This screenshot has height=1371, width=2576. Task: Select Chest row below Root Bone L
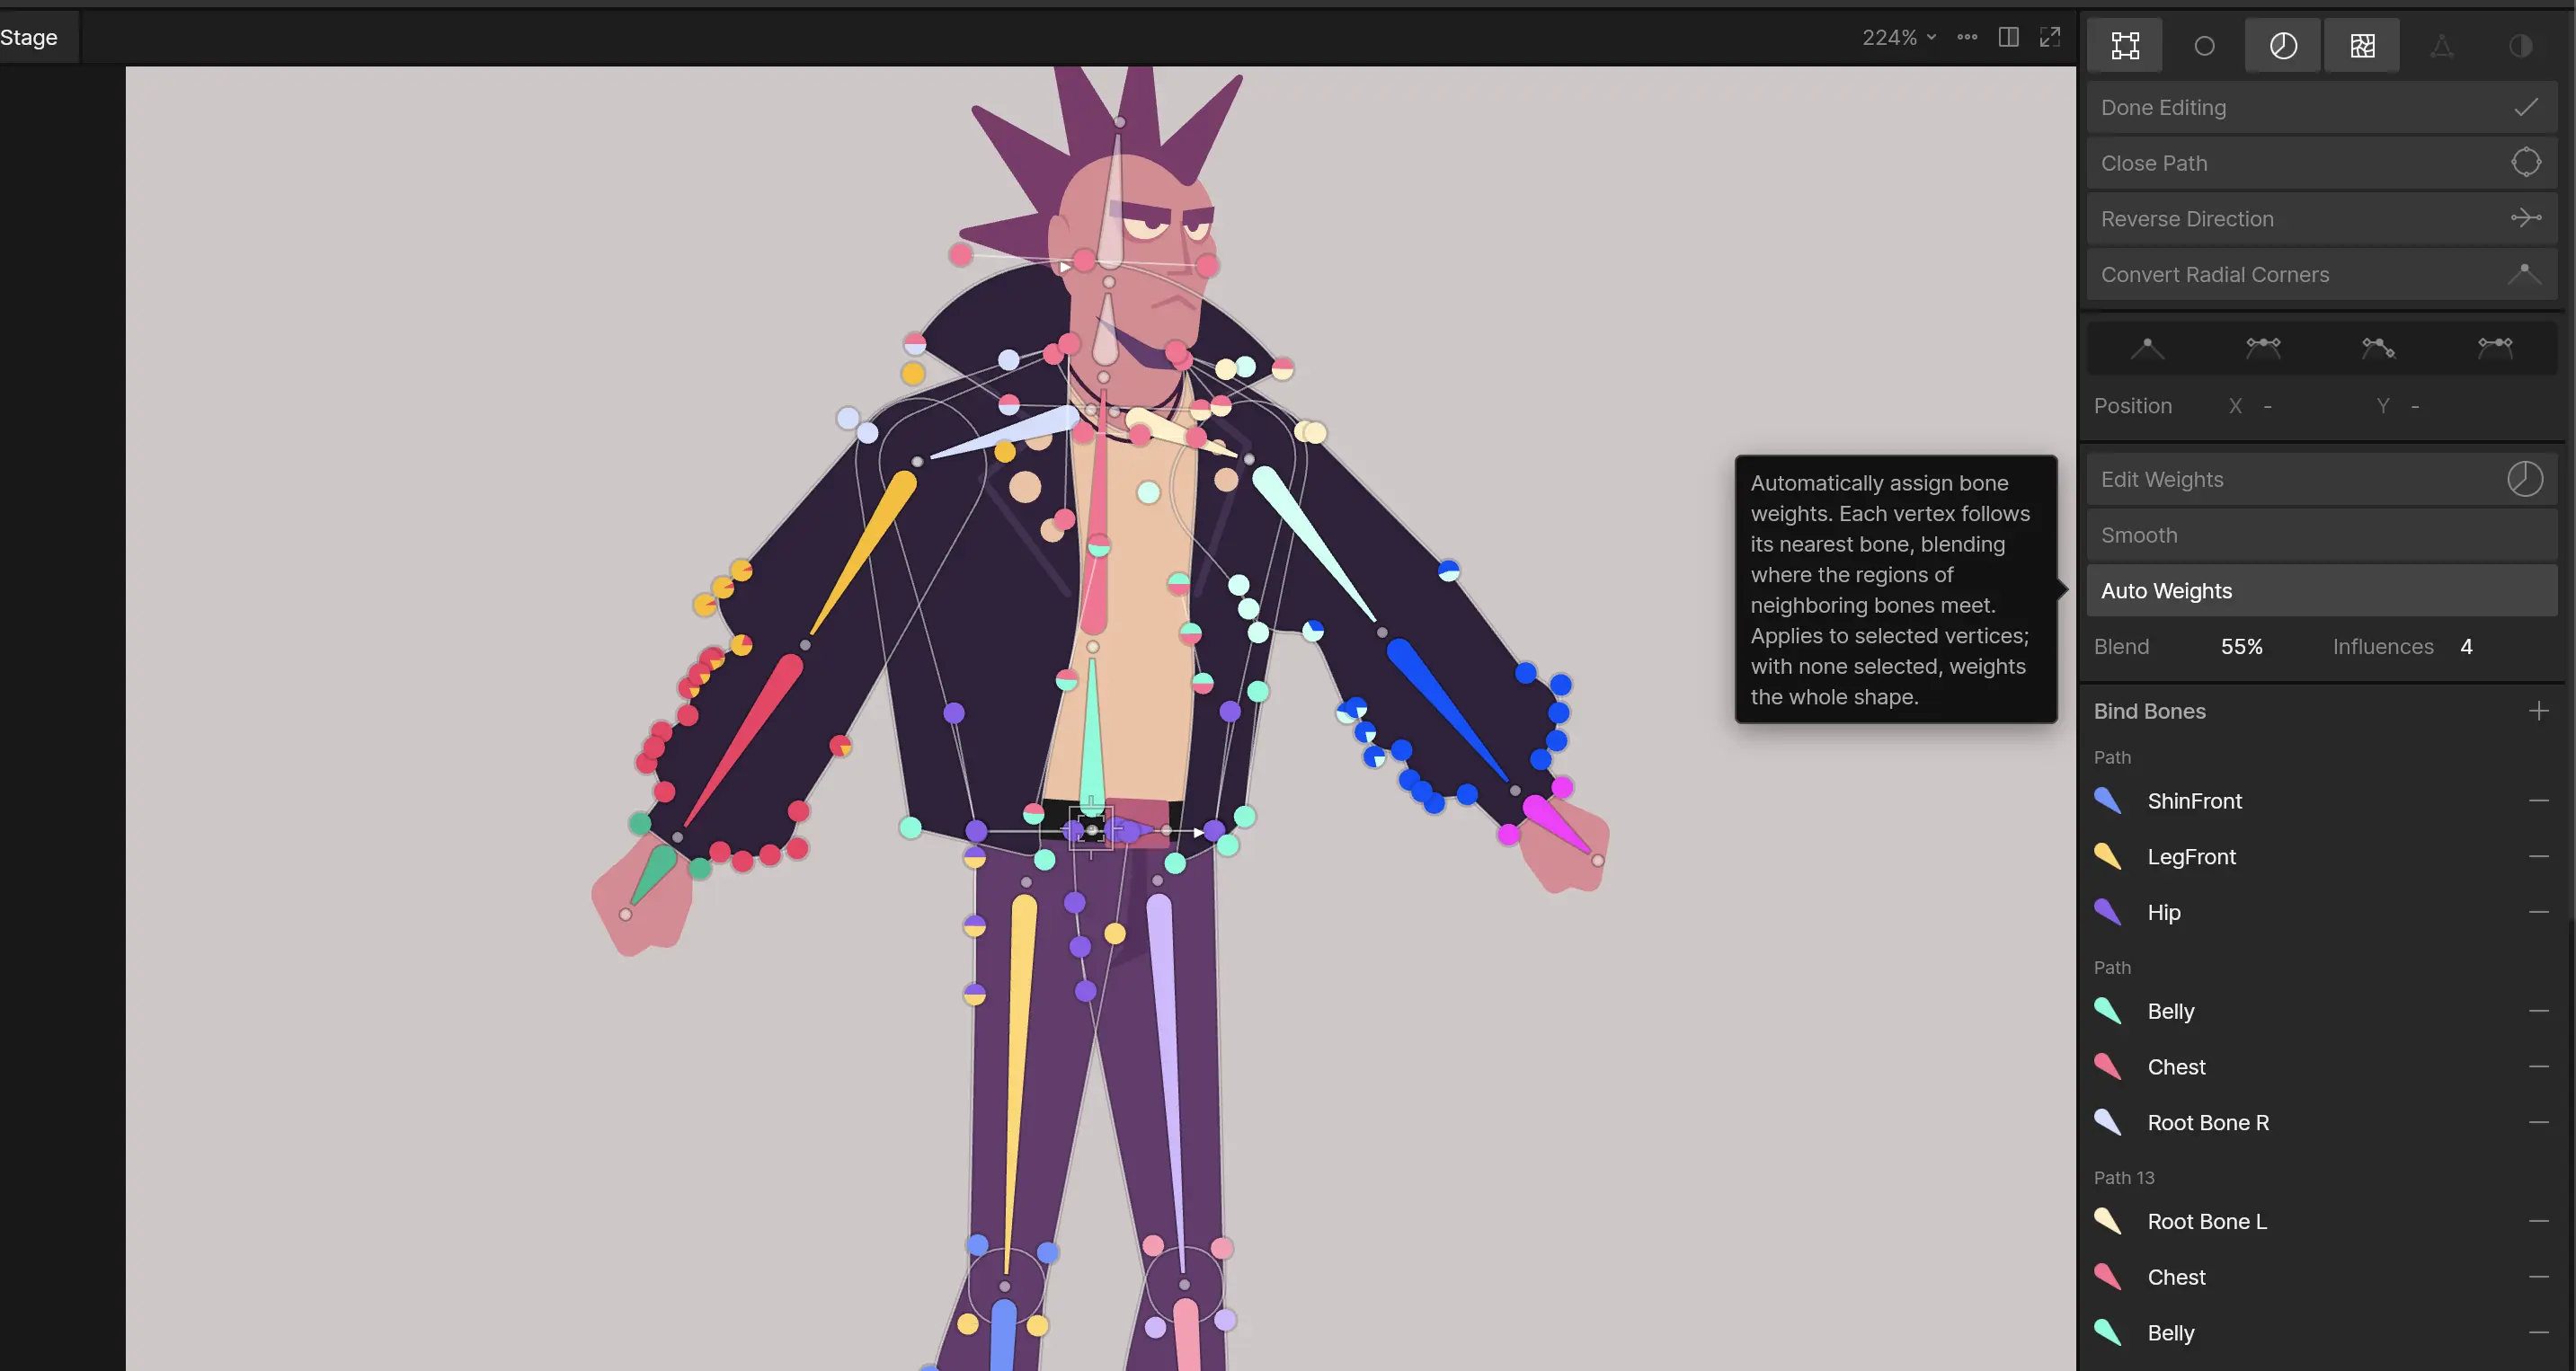point(2322,1277)
